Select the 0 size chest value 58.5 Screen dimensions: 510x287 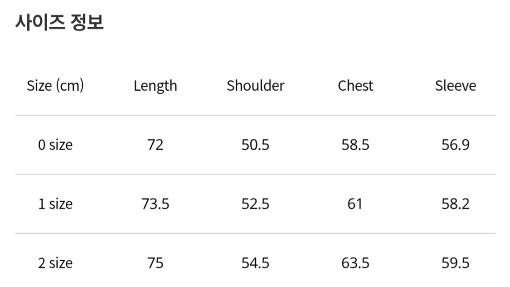click(355, 145)
